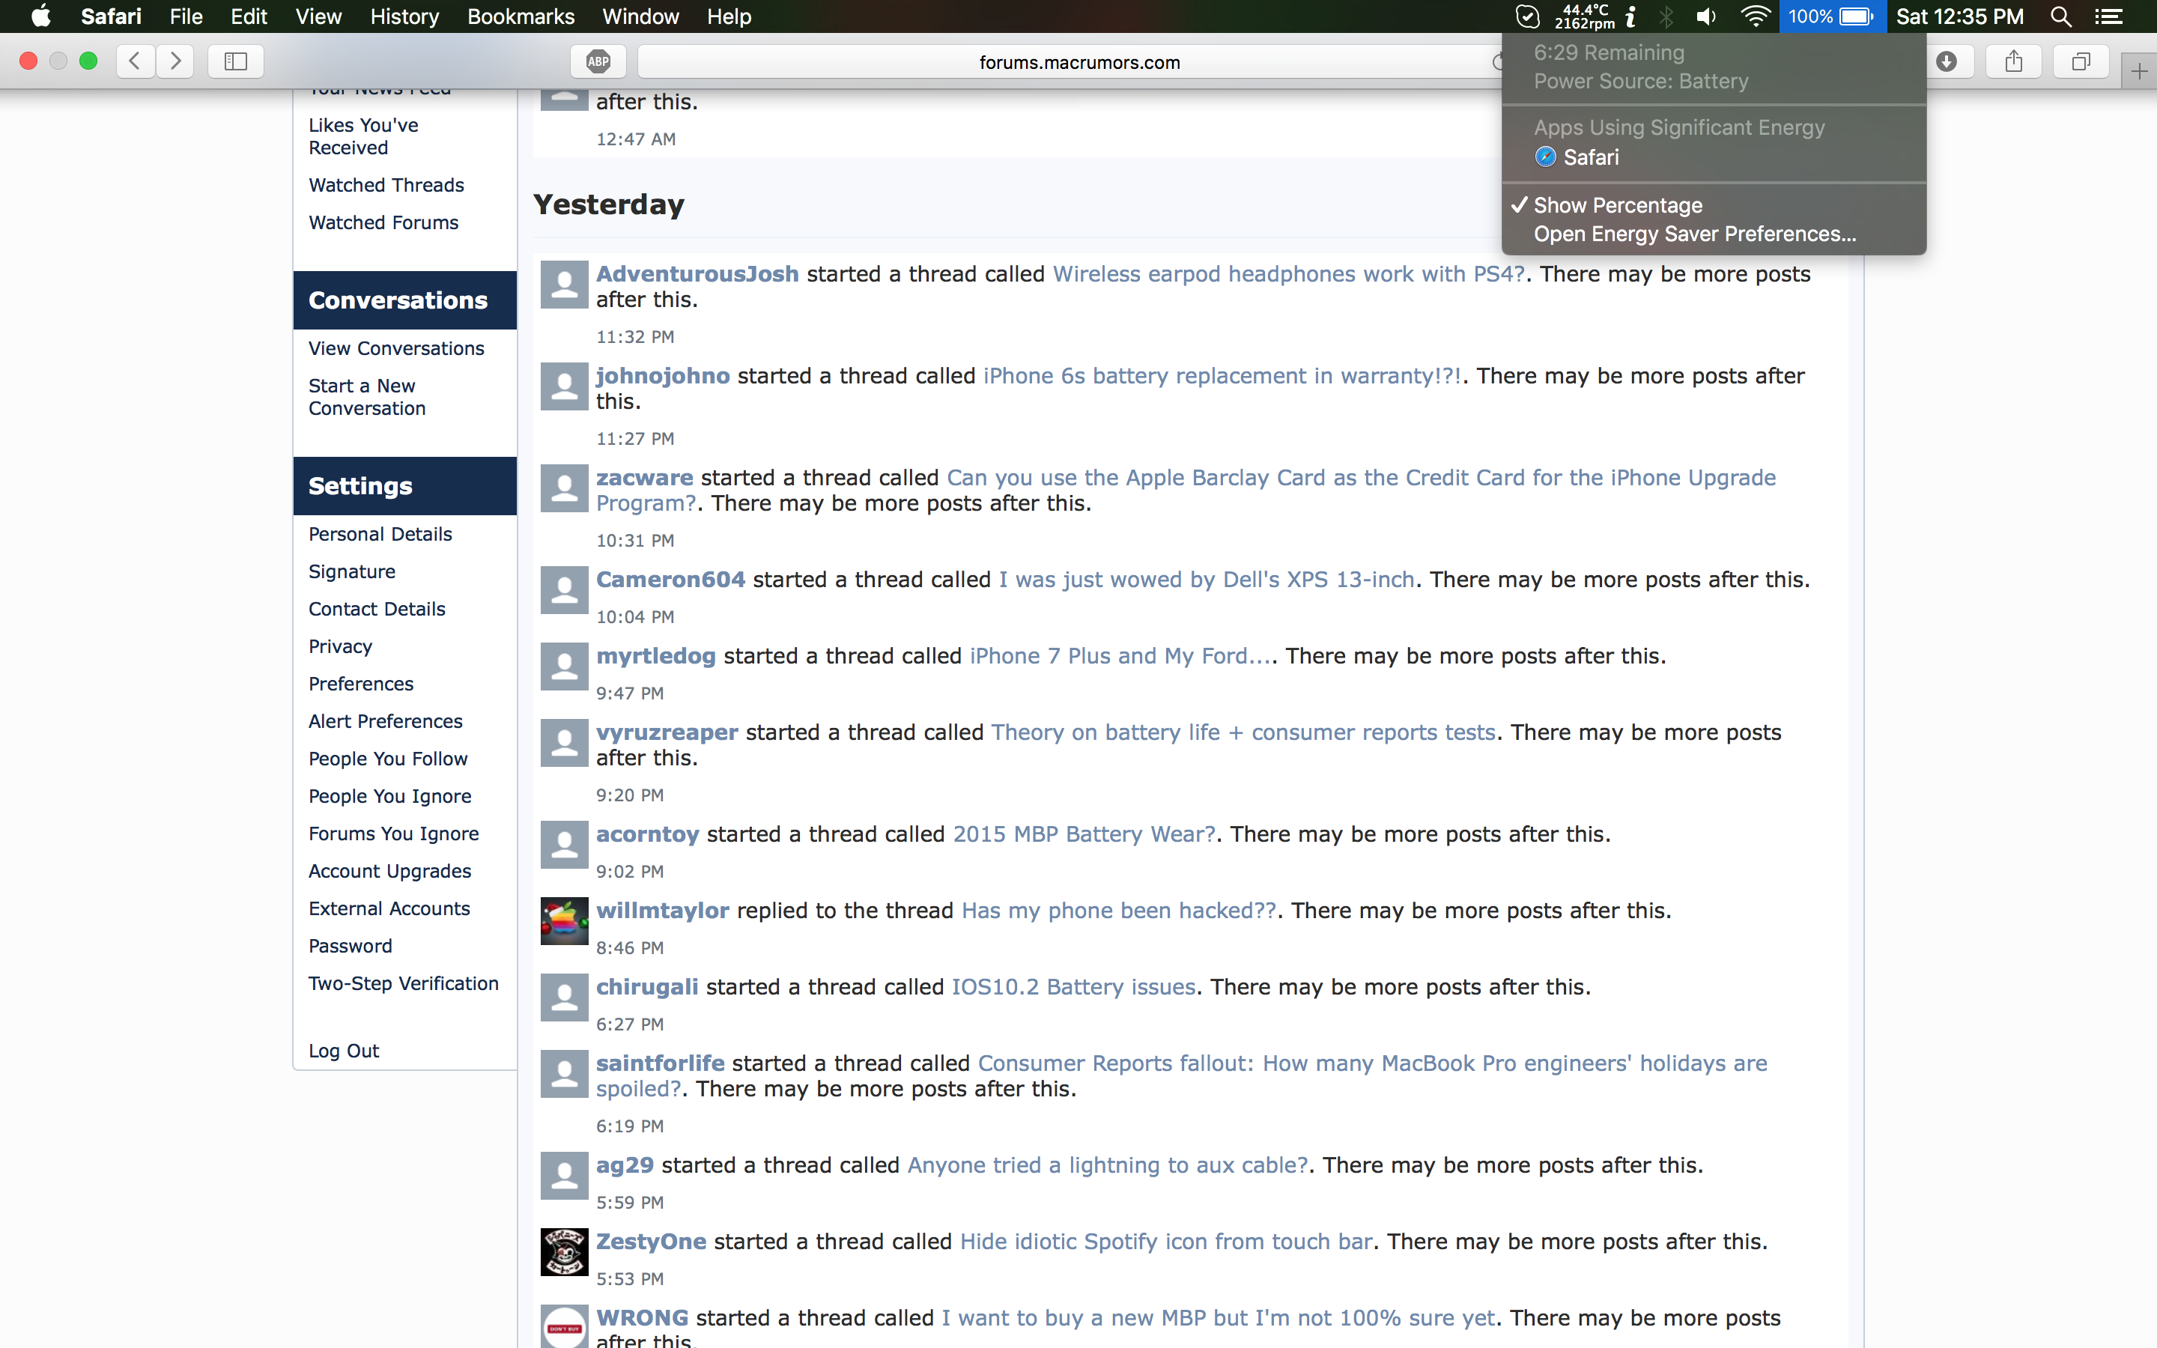
Task: Log Out of the forum
Action: click(x=343, y=1050)
